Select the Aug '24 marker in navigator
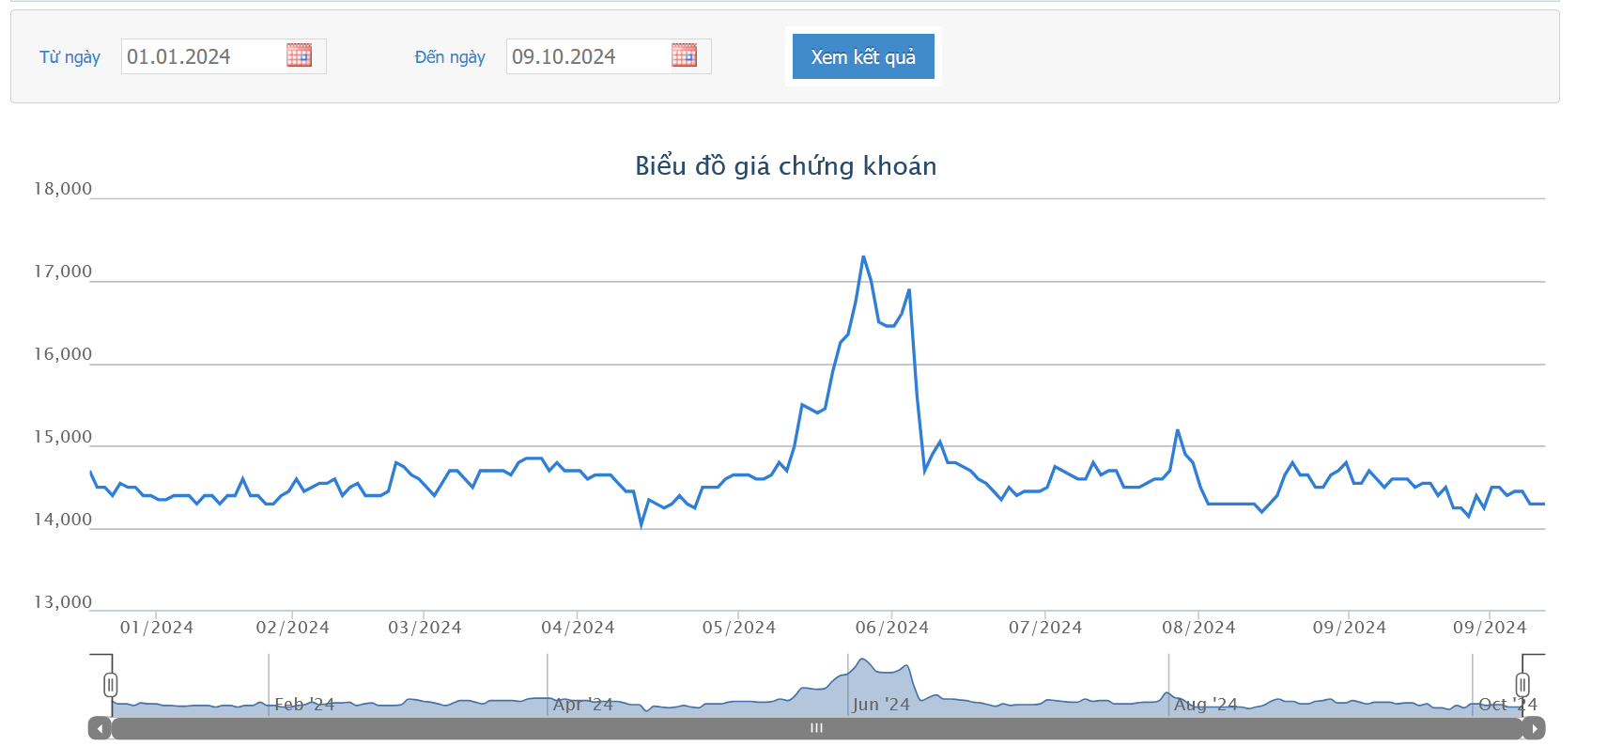 coord(1205,705)
